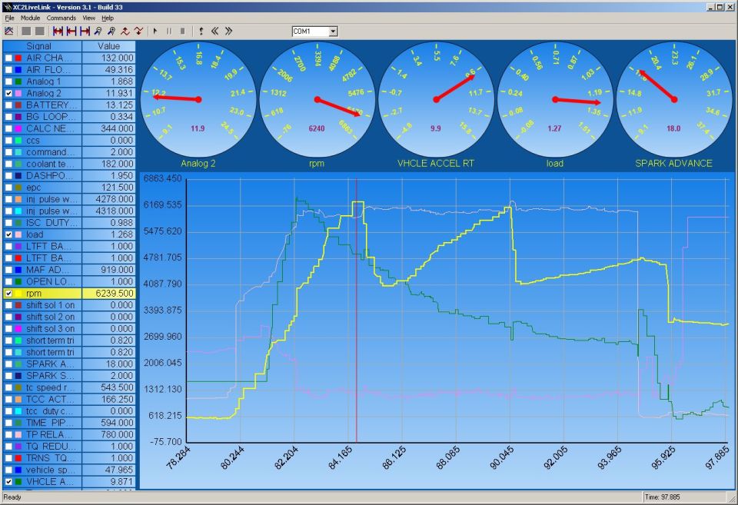Click the red AIR CHA... color swatch
Screen dimensions: 738x505
[18, 58]
